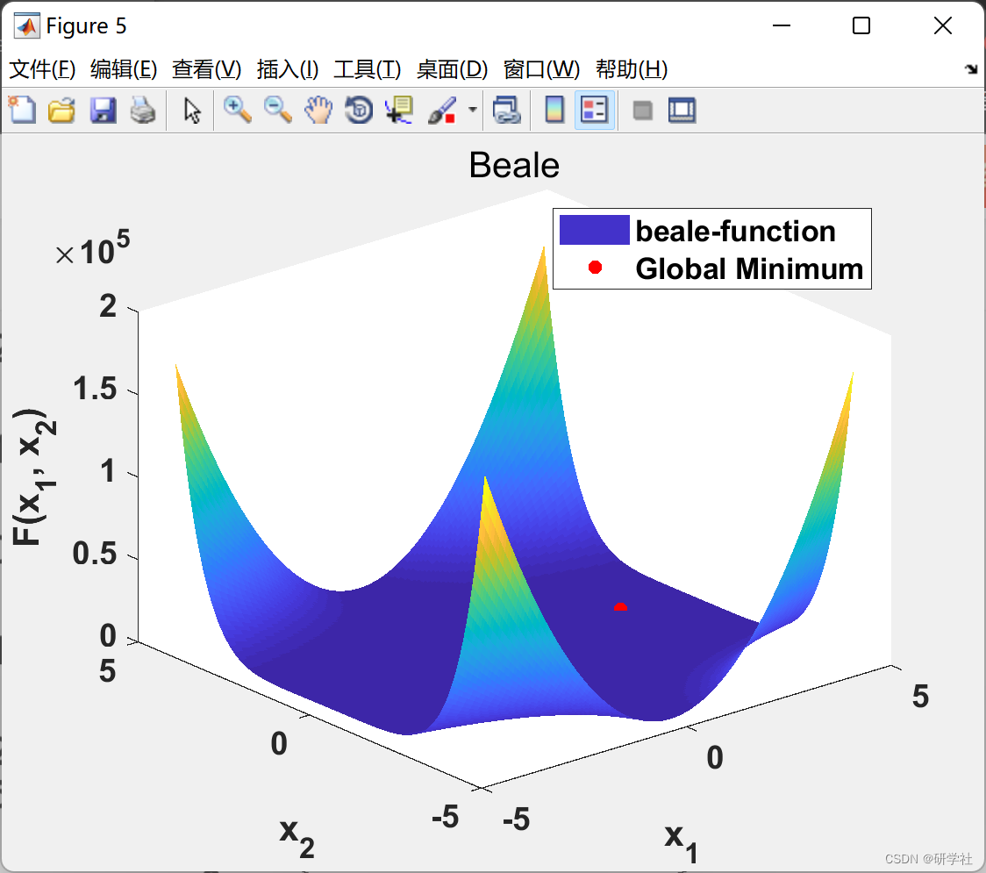Image resolution: width=986 pixels, height=873 pixels.
Task: Open the 工具(T) menu
Action: (x=368, y=69)
